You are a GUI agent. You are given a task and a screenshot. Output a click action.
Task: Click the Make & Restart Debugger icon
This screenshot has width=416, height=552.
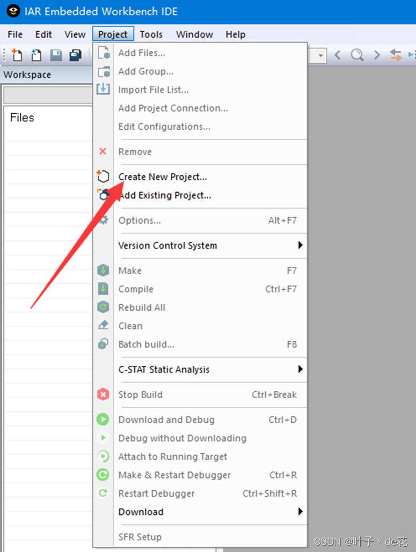(103, 475)
